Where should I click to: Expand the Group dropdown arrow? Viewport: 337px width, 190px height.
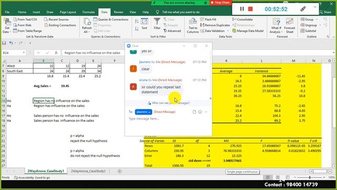click(317, 20)
